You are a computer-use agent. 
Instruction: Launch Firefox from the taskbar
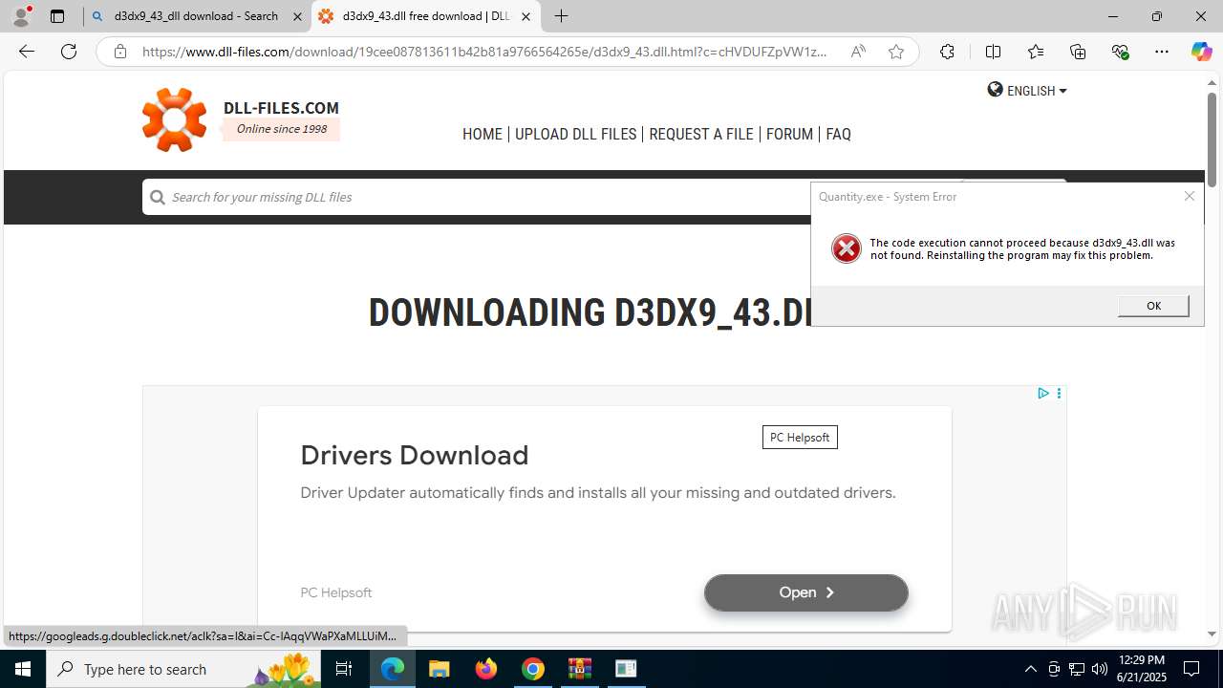485,669
